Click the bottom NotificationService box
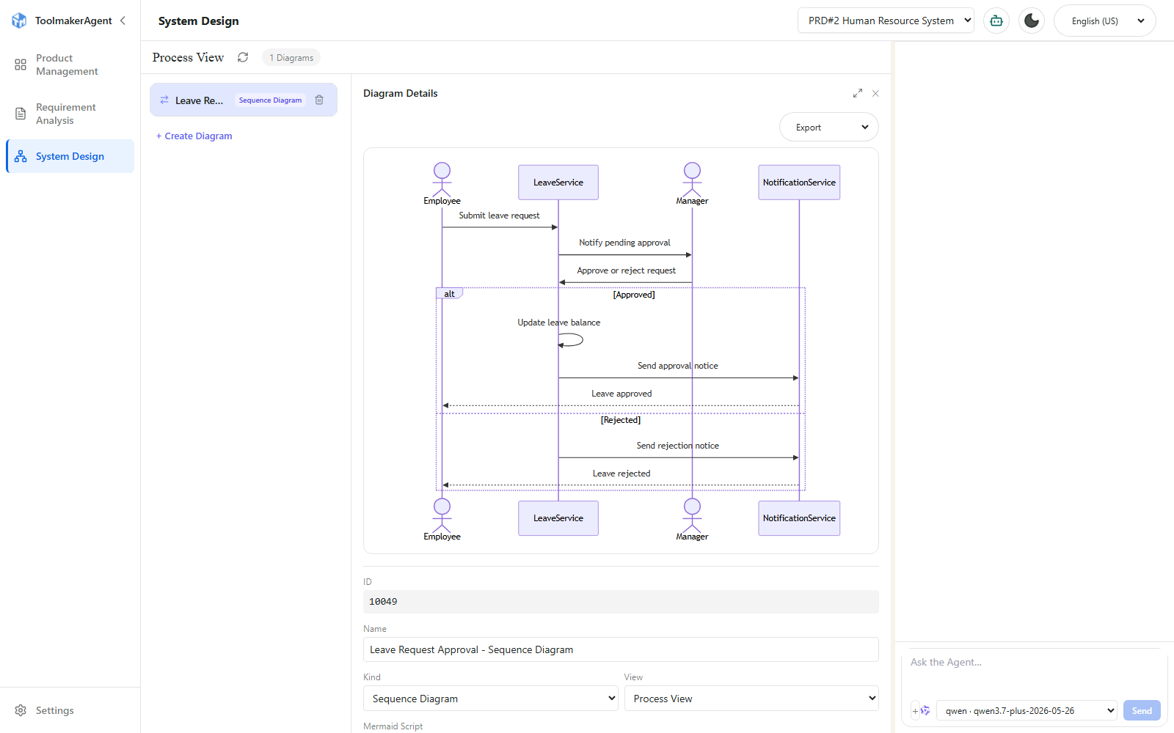The width and height of the screenshot is (1174, 733). 799,518
